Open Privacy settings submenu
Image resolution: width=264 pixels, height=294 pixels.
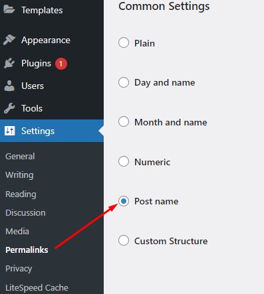(x=19, y=269)
